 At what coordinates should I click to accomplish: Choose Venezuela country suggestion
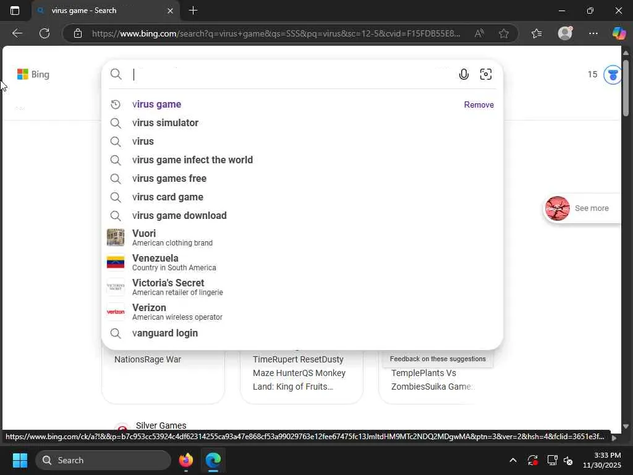click(x=302, y=262)
